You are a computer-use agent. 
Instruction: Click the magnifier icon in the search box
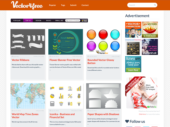[x=155, y=5]
